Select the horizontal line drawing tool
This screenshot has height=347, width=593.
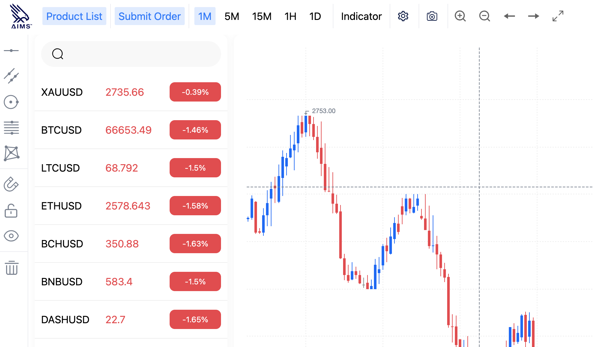pos(11,51)
